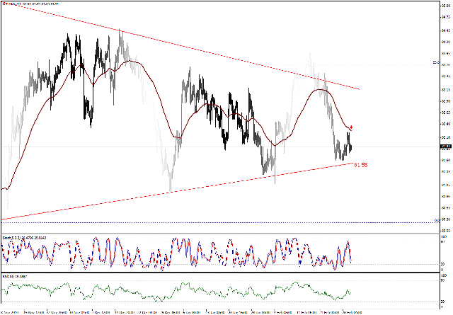Click the current price box on price axis
453x315 pixels.
click(446, 147)
